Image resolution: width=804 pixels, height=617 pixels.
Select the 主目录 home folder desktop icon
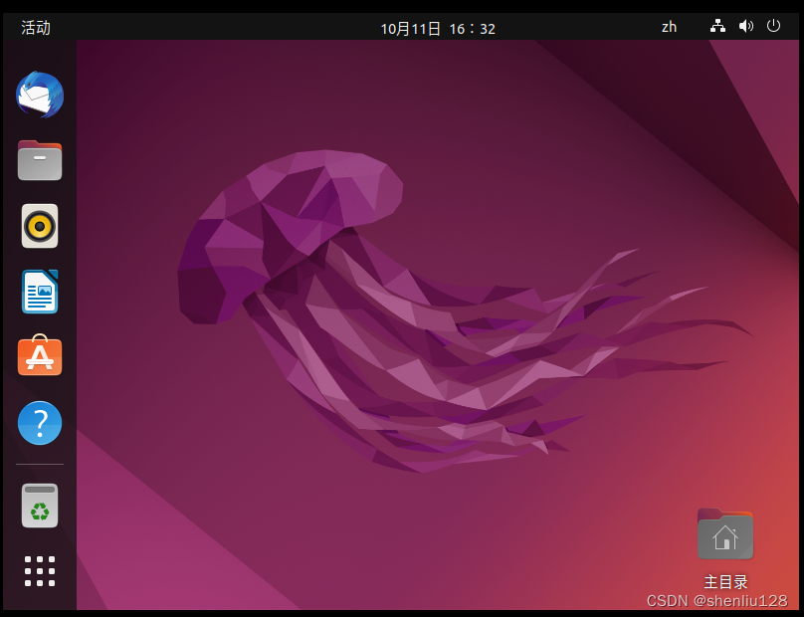725,533
